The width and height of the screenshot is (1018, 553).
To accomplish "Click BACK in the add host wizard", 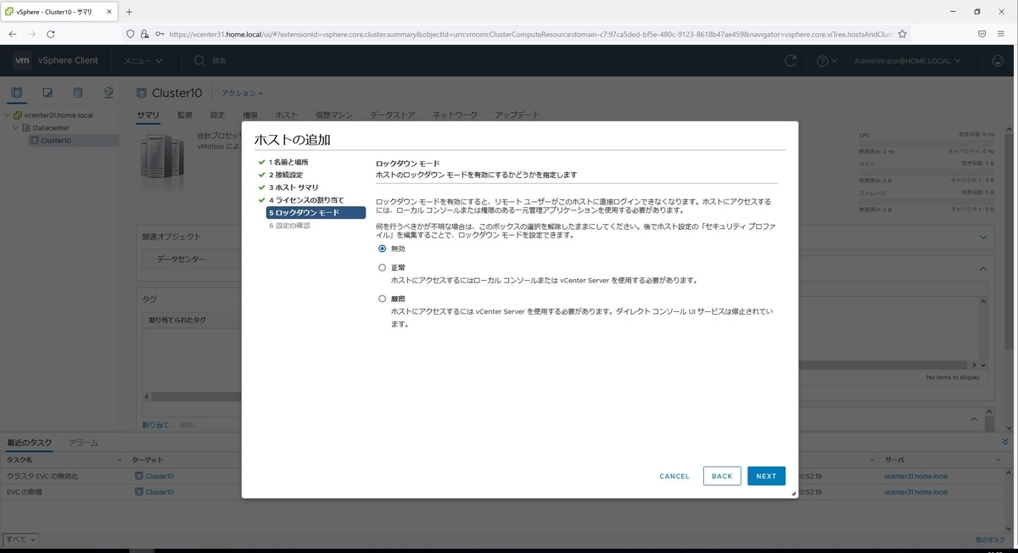I will 722,476.
